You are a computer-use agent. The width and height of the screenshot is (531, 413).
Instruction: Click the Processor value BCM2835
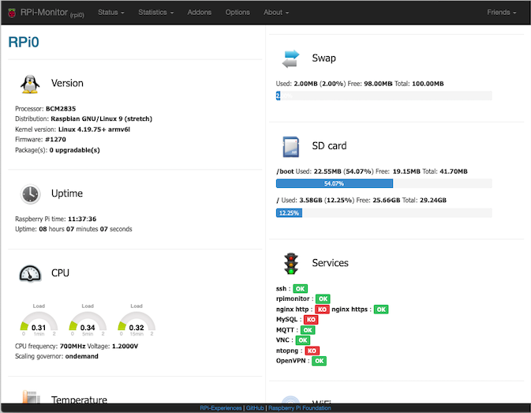pyautogui.click(x=61, y=109)
